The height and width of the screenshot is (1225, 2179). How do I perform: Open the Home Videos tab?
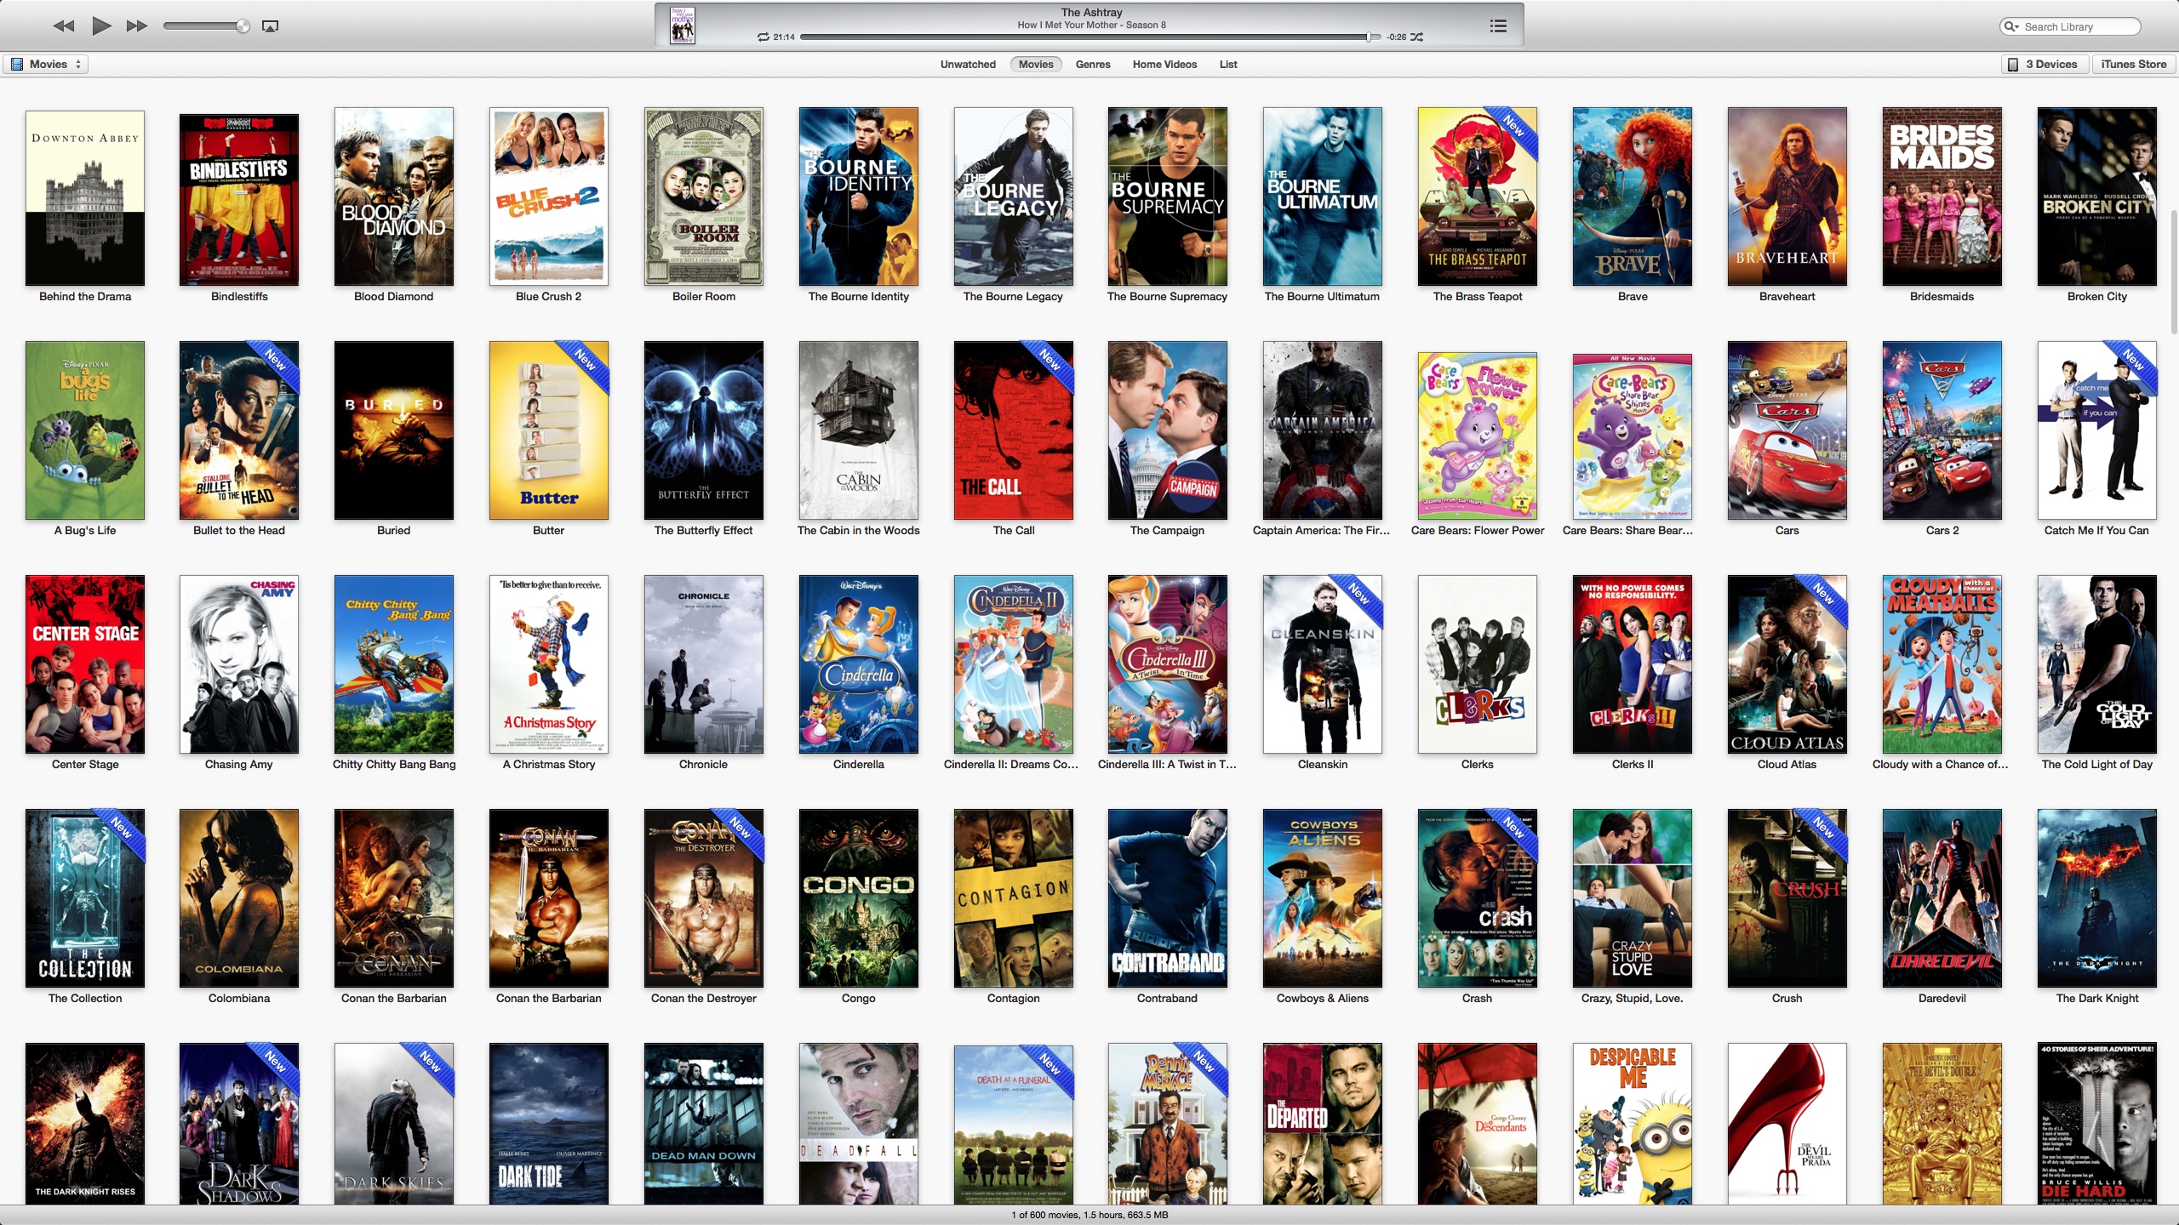(1164, 65)
